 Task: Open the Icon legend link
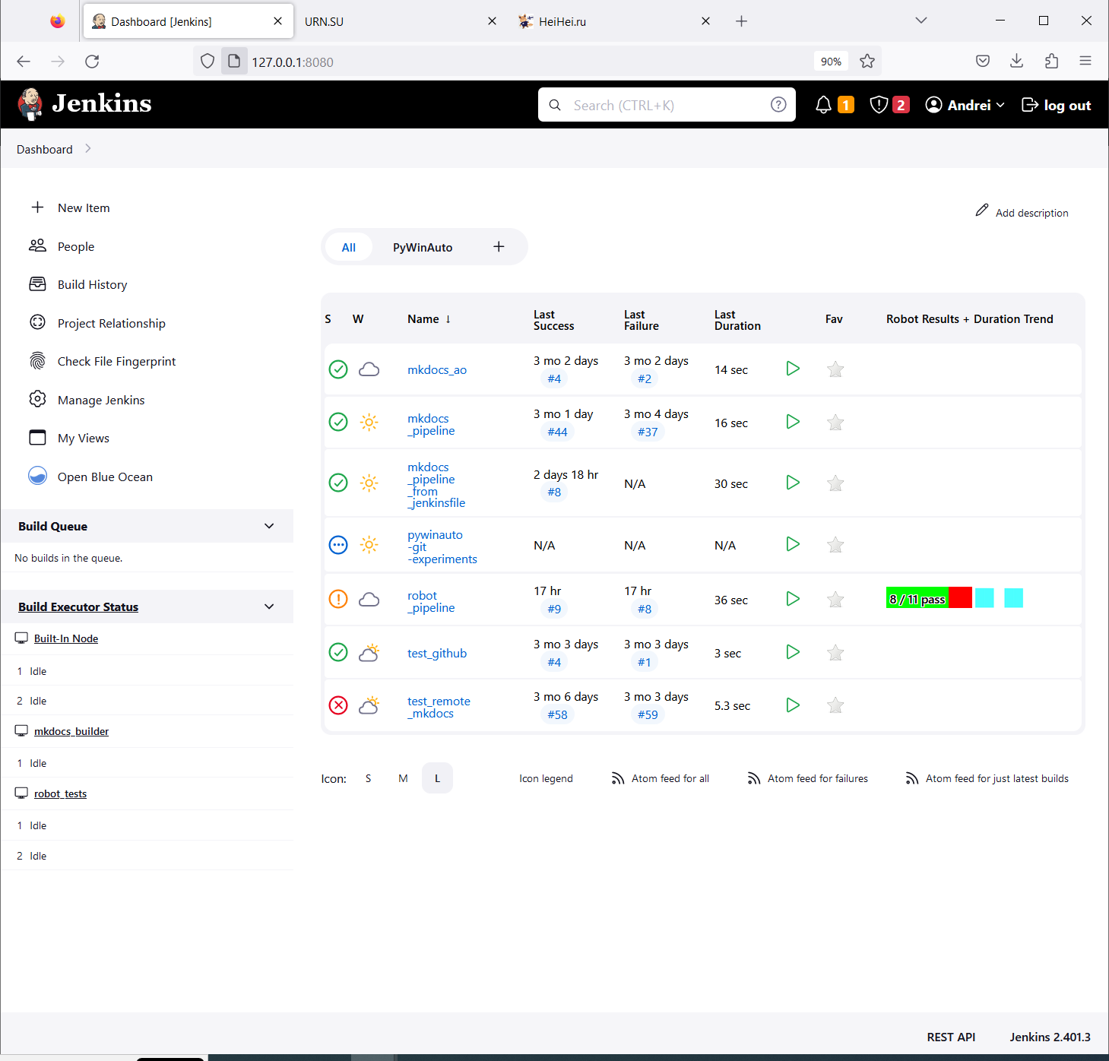pos(546,778)
